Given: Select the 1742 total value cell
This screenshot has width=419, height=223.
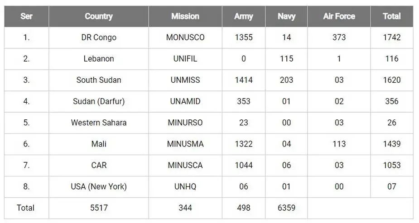Looking at the screenshot, I should click(x=391, y=38).
